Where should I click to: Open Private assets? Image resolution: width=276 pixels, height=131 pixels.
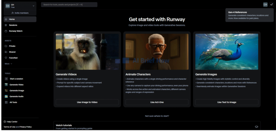pos(20,46)
